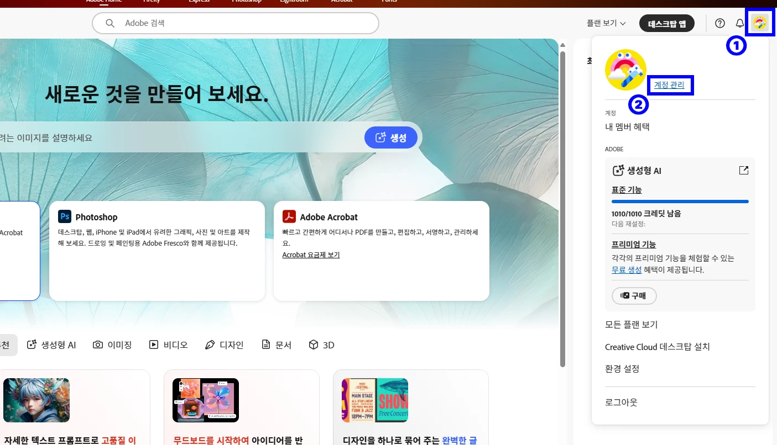Image resolution: width=777 pixels, height=445 pixels.
Task: Select Creative Cloud 데스크탑 설치 menu item
Action: pyautogui.click(x=657, y=347)
